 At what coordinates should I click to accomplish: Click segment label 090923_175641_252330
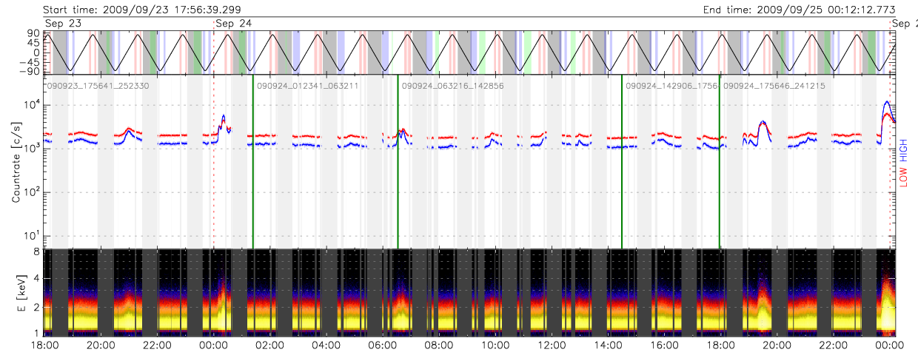coord(98,86)
